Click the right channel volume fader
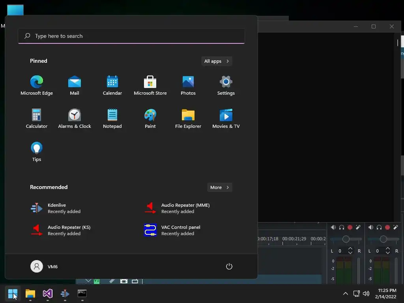 (396, 271)
